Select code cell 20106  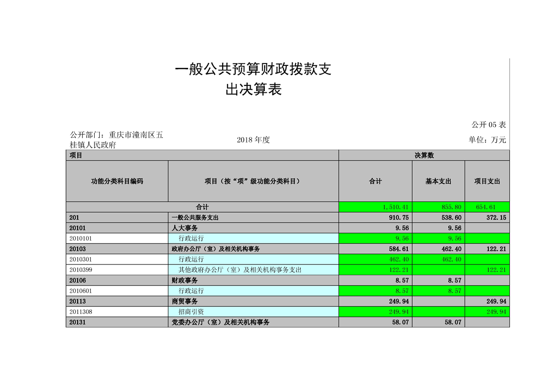coord(117,281)
